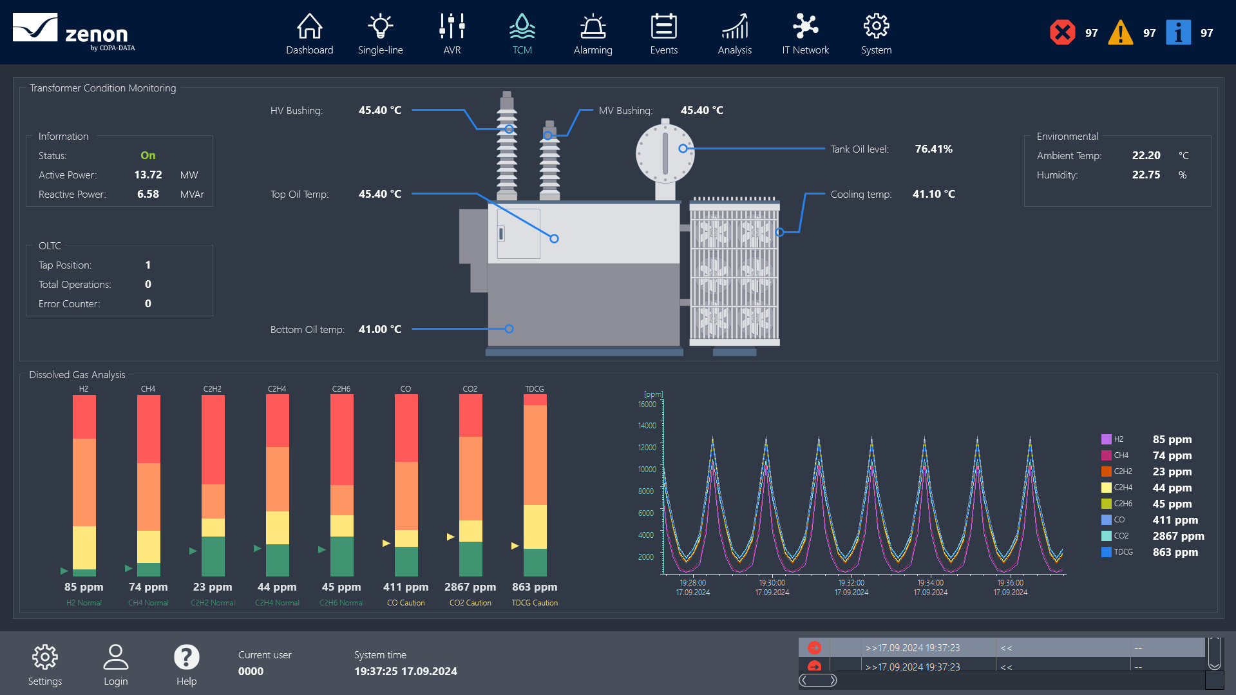The image size is (1236, 695).
Task: Click the blue information counter icon
Action: (x=1178, y=32)
